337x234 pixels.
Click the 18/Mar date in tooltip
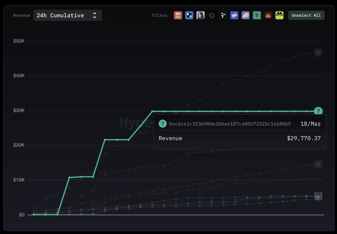310,124
